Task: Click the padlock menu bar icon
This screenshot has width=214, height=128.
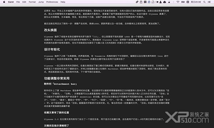Action: point(169,2)
